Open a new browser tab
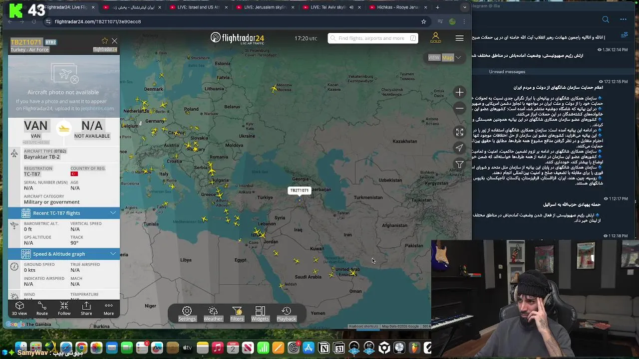Viewport: 639px width, 359px height. 437,7
